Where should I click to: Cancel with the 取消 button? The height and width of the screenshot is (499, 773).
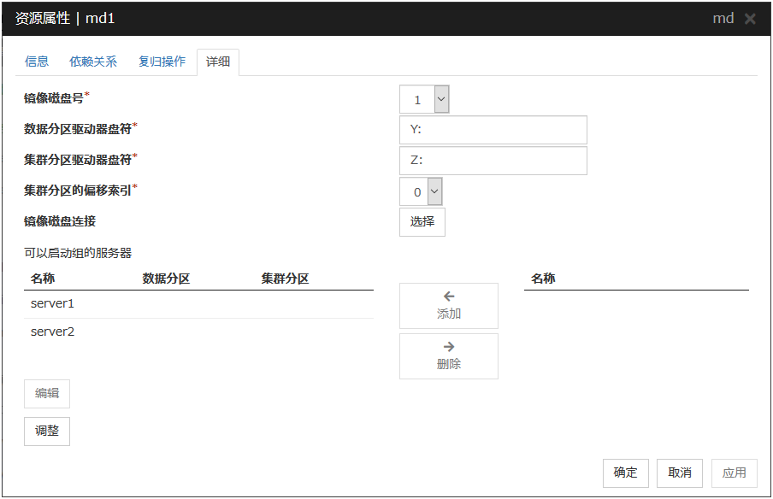click(680, 473)
